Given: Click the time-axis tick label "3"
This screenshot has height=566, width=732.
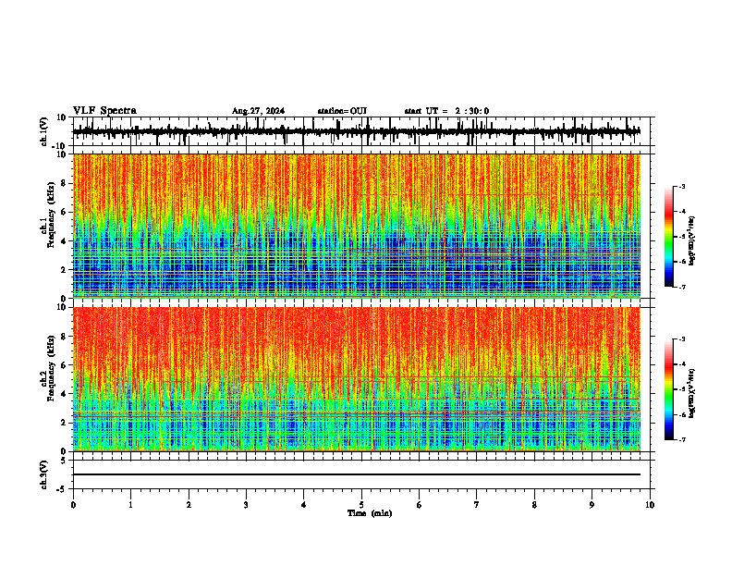Looking at the screenshot, I should click(x=246, y=505).
